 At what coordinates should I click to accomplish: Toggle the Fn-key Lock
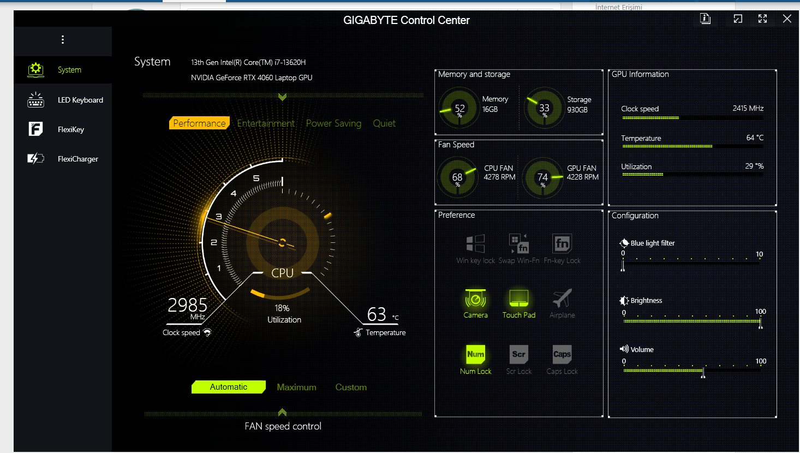coord(562,248)
